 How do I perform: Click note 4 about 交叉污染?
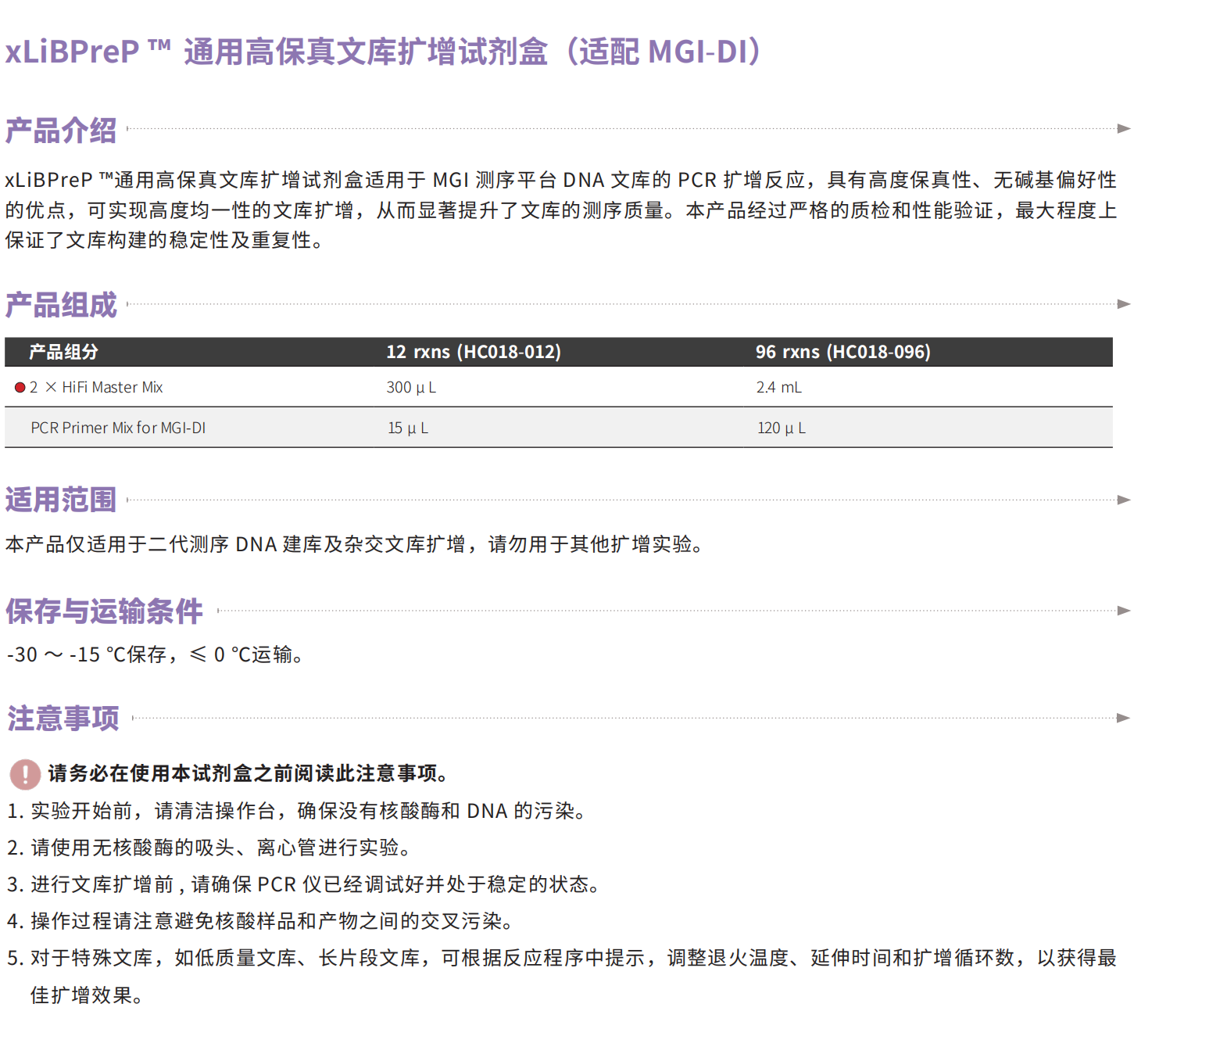[x=260, y=921]
